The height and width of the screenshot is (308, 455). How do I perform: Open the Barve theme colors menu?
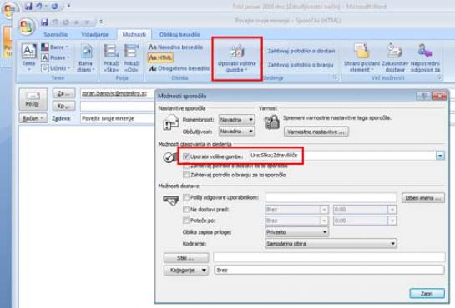click(x=55, y=47)
